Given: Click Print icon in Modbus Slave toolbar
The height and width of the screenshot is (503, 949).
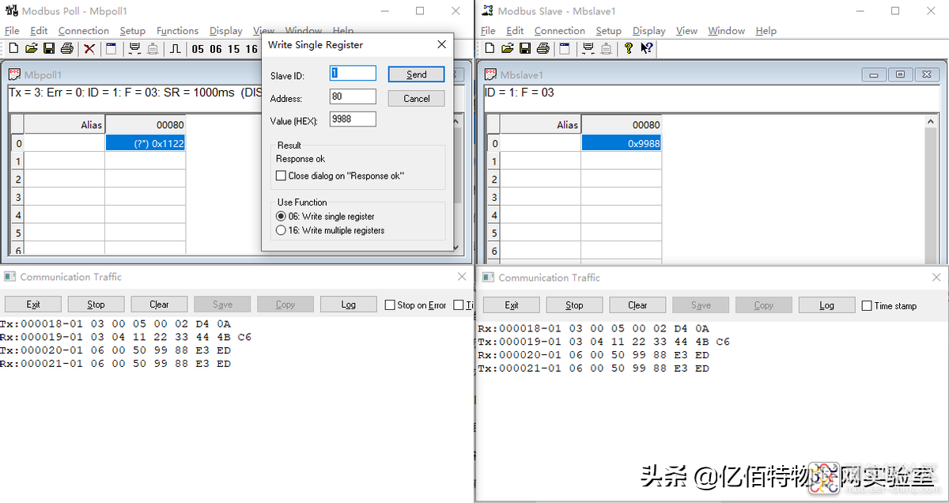Looking at the screenshot, I should tap(543, 48).
